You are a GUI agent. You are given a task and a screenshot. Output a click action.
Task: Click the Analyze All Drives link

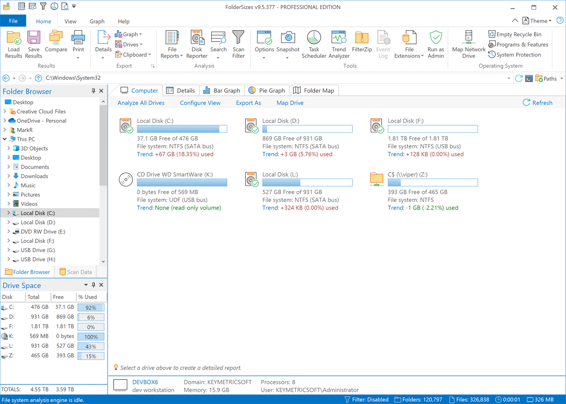coord(141,103)
